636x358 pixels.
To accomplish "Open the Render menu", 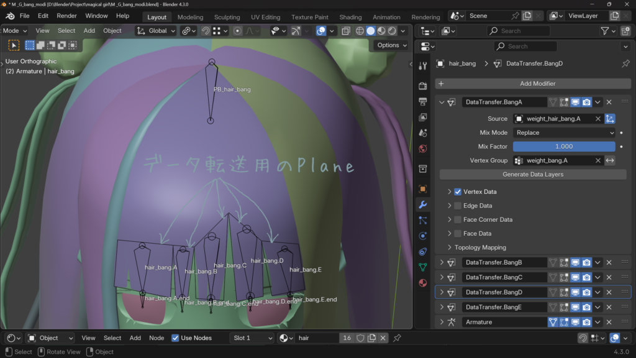I will pyautogui.click(x=66, y=16).
